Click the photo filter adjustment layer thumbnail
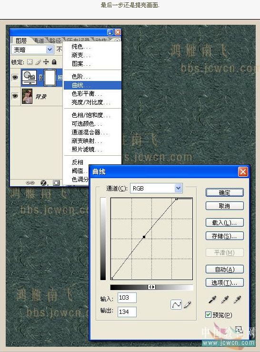This screenshot has width=260, height=352. (29, 78)
